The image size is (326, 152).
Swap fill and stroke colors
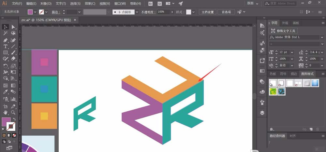(14, 119)
